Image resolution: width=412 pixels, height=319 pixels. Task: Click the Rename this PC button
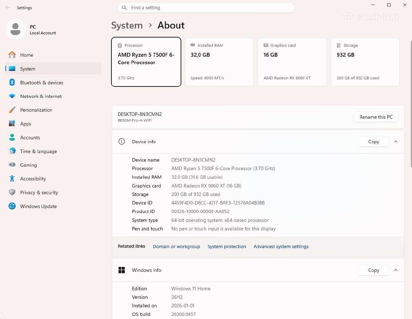point(376,117)
